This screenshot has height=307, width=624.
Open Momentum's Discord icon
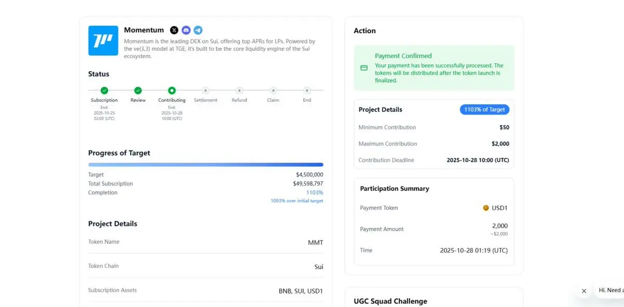click(186, 30)
